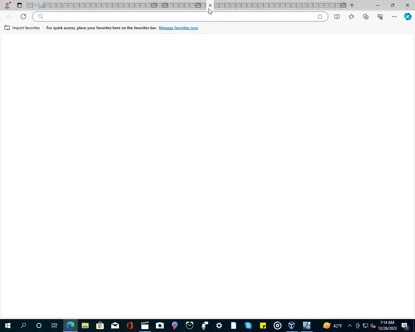Screen dimensions: 415x332
Task: Open the Camera app
Action: pos(160,326)
